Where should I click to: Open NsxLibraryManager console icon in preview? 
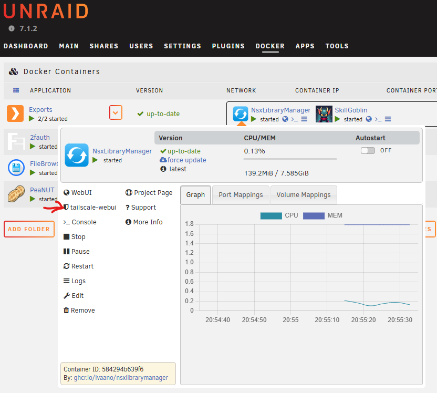coord(295,119)
